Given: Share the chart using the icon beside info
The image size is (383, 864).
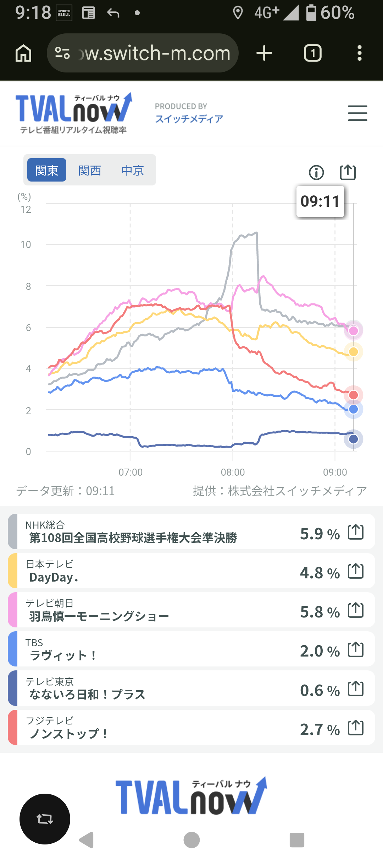Looking at the screenshot, I should pyautogui.click(x=348, y=172).
